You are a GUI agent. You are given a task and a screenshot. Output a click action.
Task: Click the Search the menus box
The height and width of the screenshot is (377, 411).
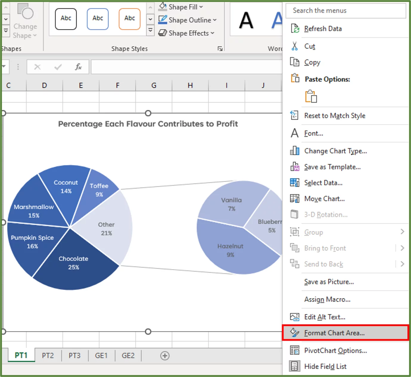pos(346,11)
